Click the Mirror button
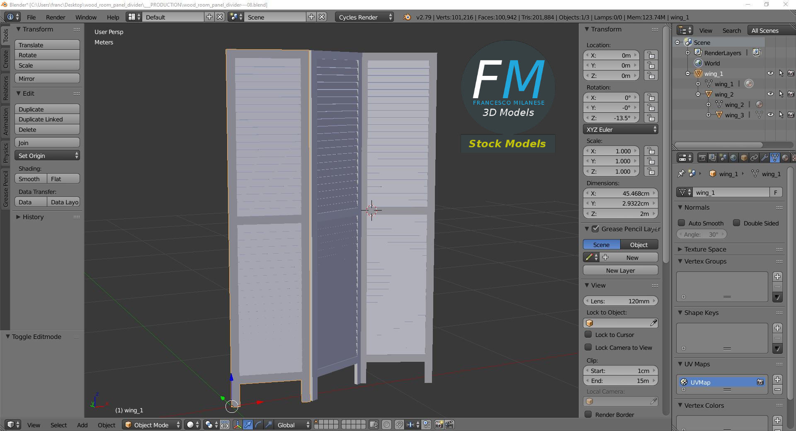 (x=47, y=78)
